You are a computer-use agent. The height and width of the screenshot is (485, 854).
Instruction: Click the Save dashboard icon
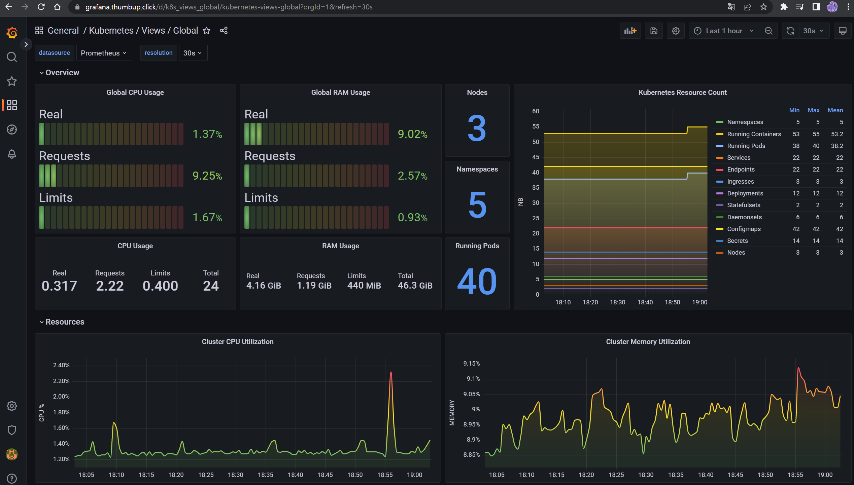click(654, 31)
